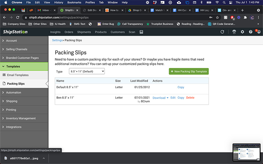
Task: Open the printer icon in ShipStation header
Action: 234,32
